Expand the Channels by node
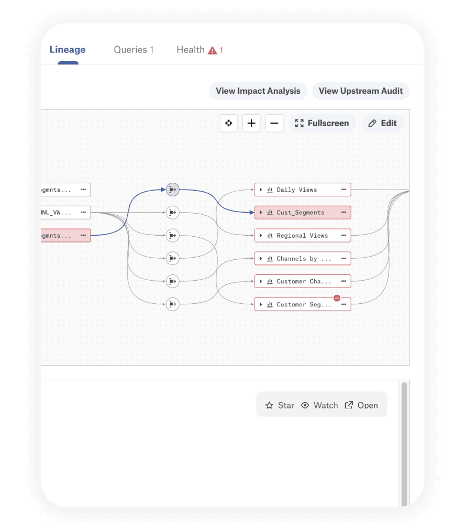 (260, 258)
